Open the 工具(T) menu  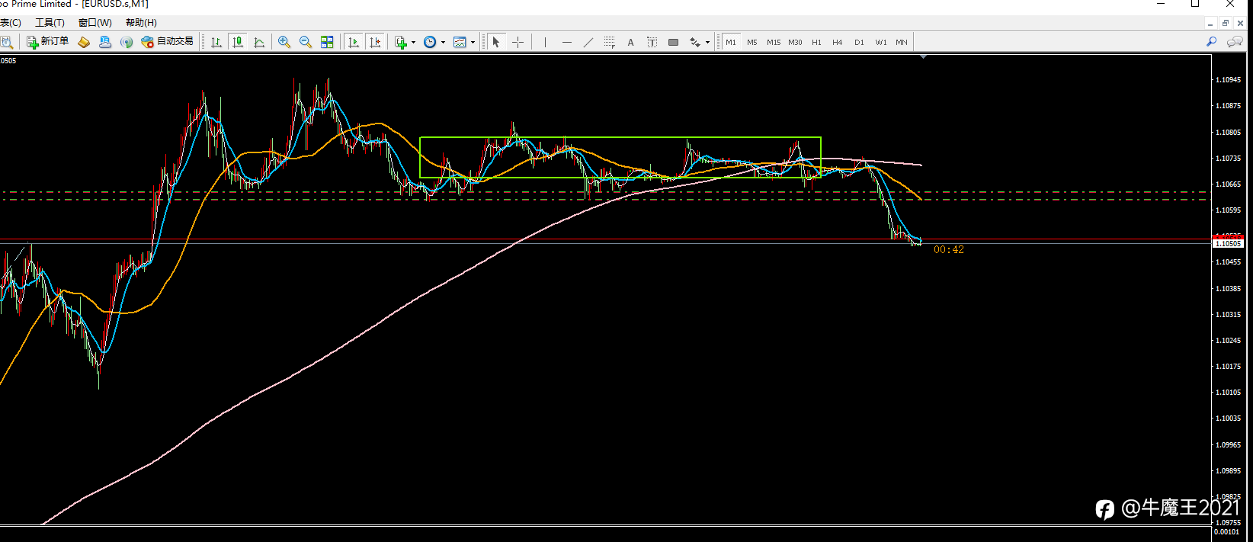(x=50, y=23)
